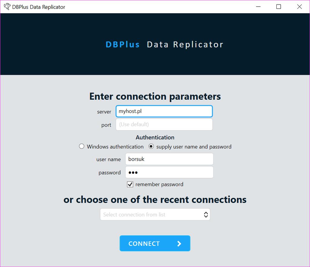
Task: Click the Authentication heading text
Action: coord(155,137)
